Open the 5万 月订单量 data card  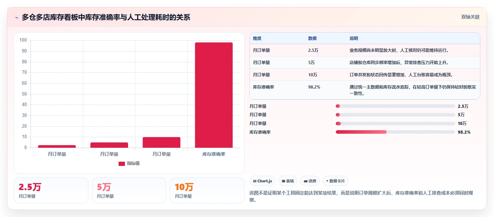pos(129,190)
